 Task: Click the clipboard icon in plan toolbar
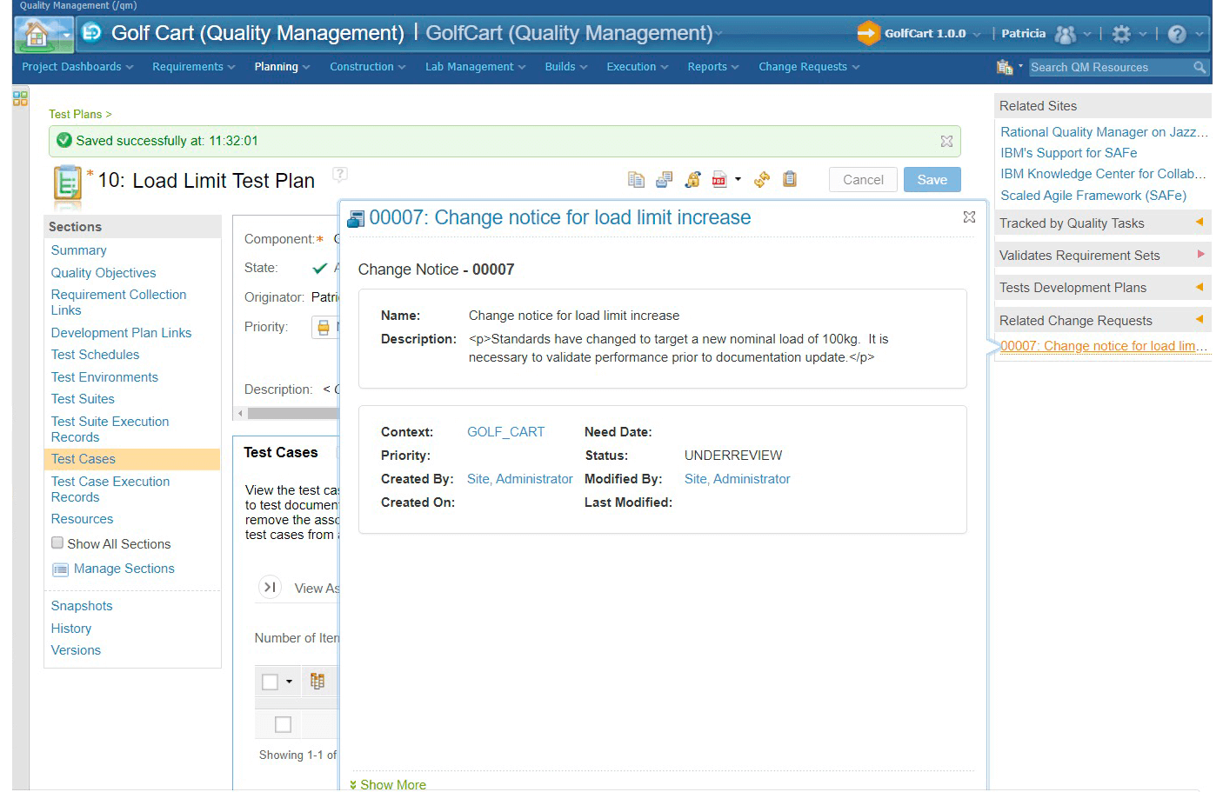(x=790, y=179)
